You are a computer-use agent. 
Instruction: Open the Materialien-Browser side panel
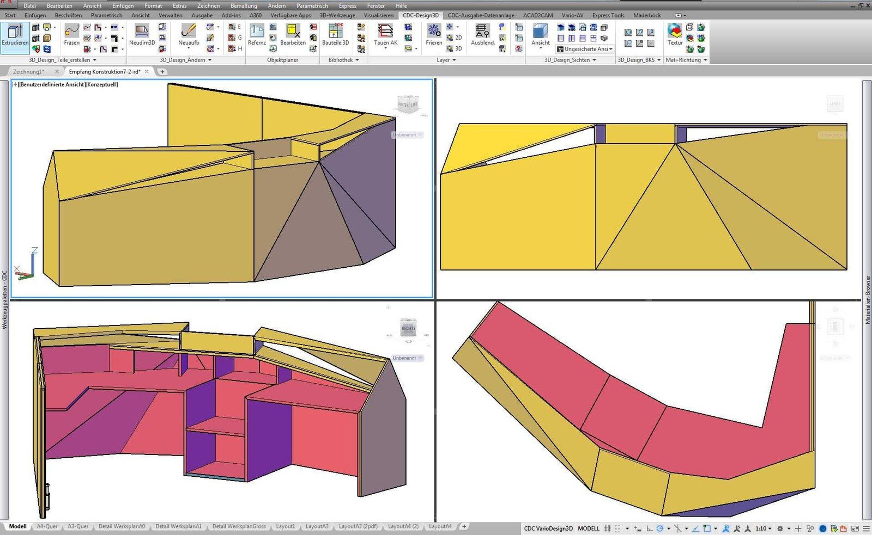(868, 300)
